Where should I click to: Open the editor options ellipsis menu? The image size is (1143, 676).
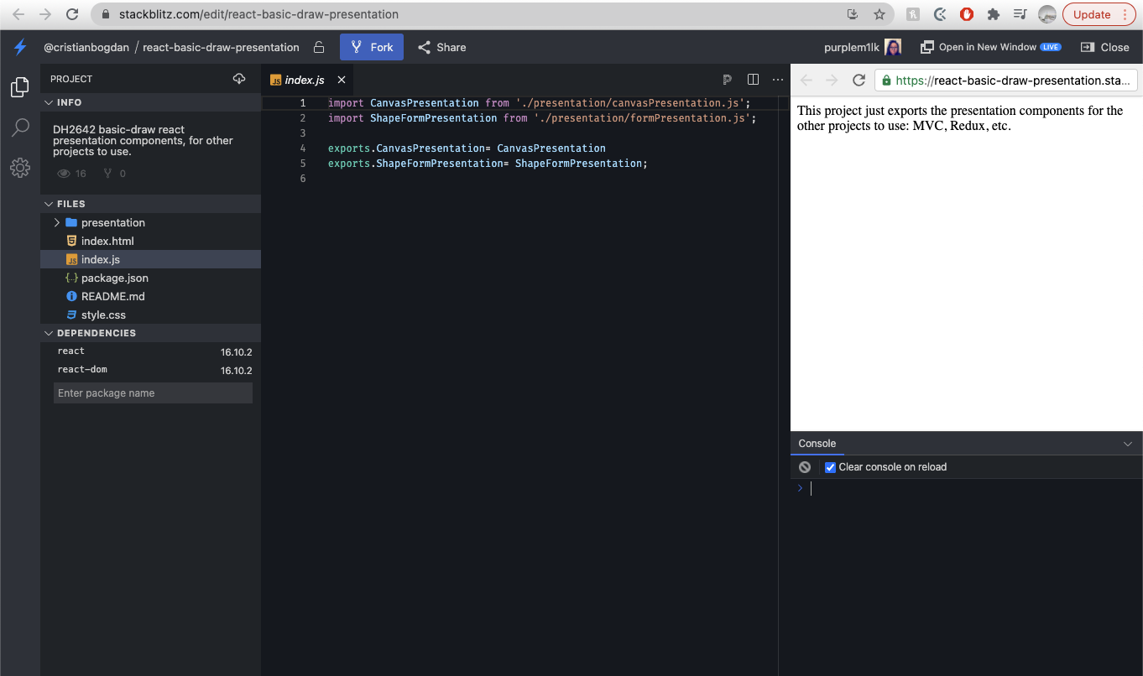(777, 79)
